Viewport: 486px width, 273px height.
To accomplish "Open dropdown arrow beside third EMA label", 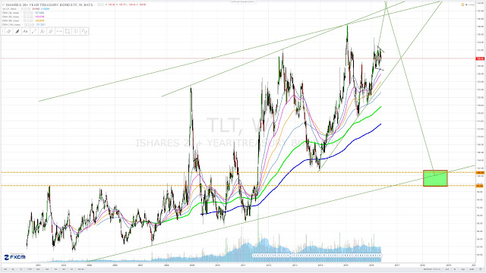I will (21, 20).
